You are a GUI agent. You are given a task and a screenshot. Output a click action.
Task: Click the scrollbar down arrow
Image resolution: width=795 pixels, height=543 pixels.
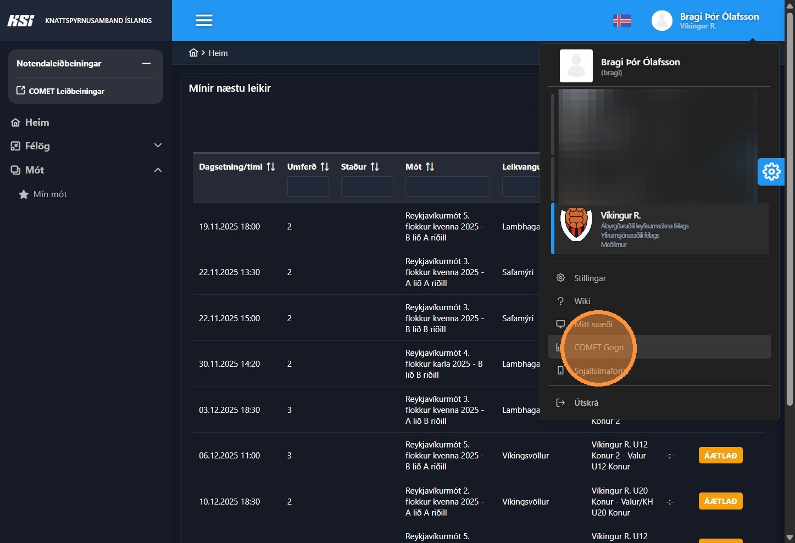[x=790, y=537]
